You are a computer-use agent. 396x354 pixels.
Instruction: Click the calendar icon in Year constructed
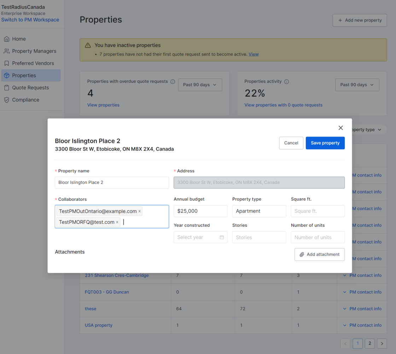point(222,237)
